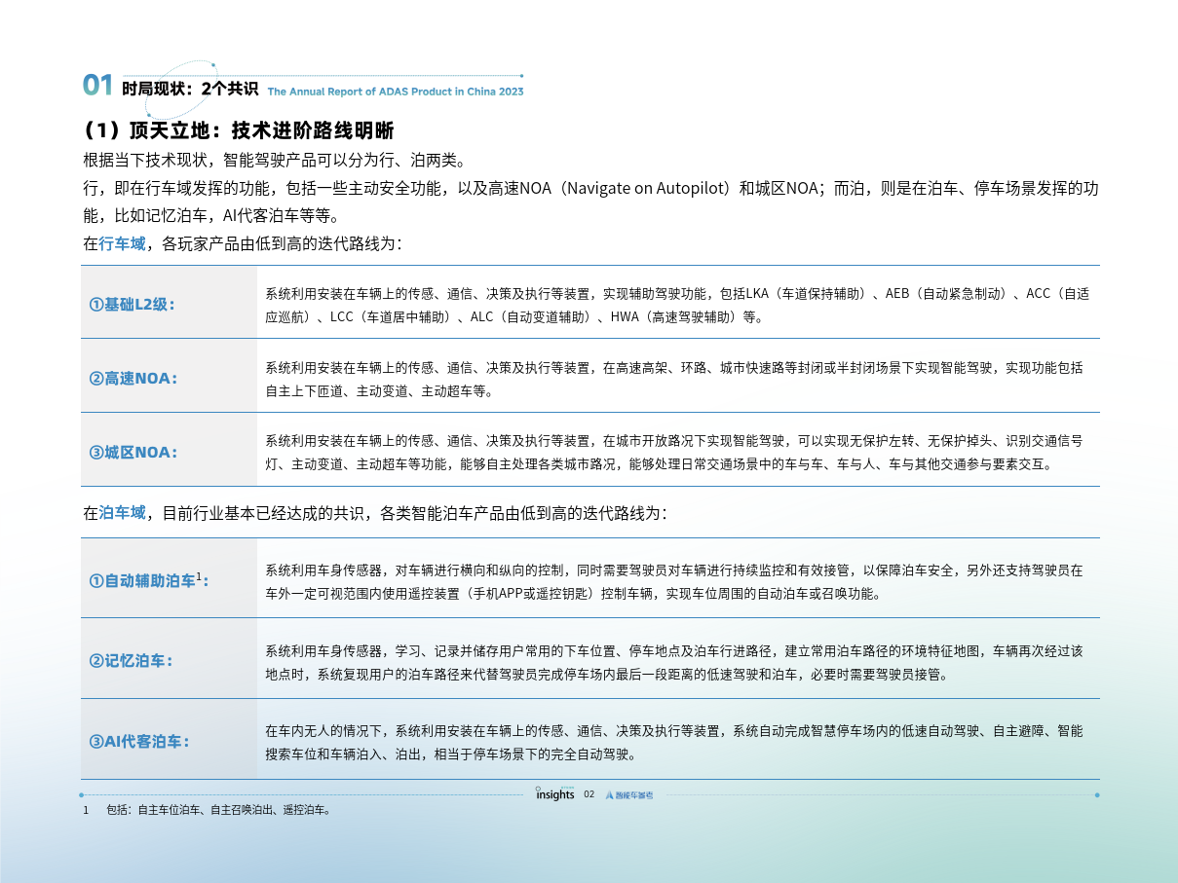
Task: Click the description text in the 自动辅助泊车 row
Action: coord(674,581)
